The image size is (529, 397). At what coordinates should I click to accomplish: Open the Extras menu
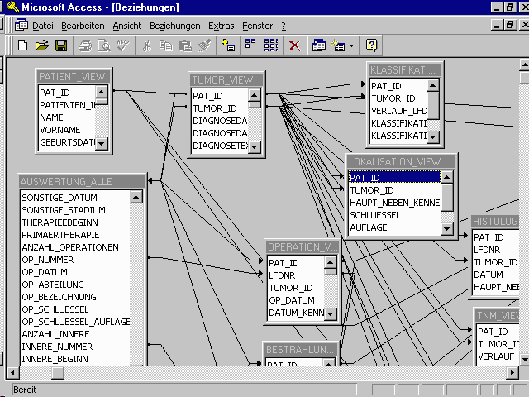click(222, 26)
